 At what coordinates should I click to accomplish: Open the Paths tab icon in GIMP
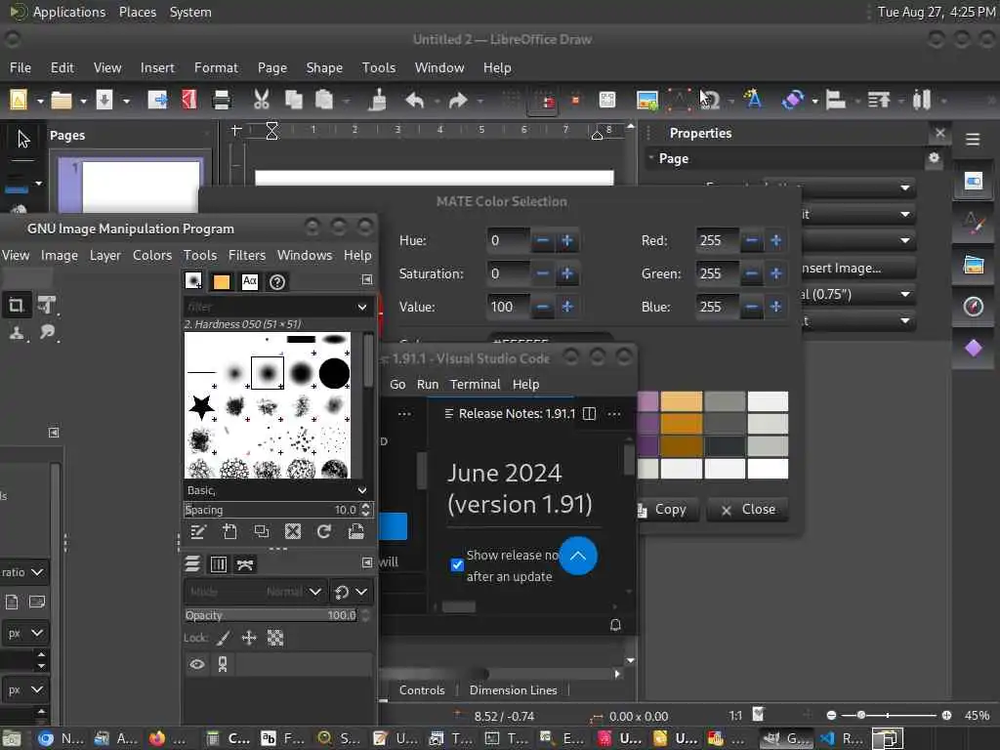click(x=245, y=563)
